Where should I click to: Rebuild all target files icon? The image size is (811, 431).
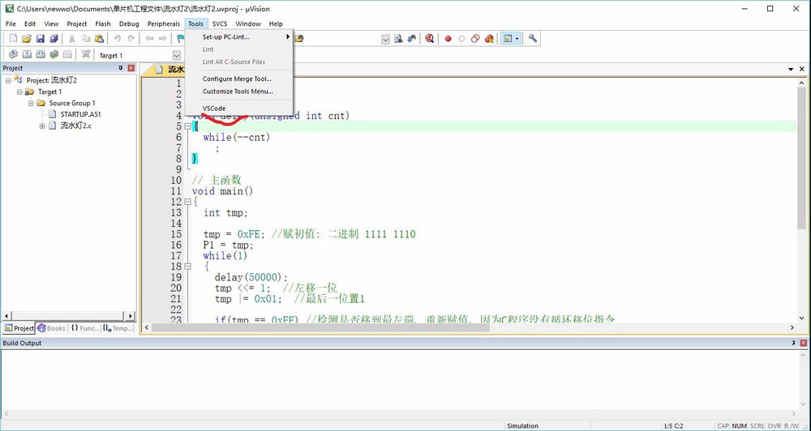tap(41, 54)
